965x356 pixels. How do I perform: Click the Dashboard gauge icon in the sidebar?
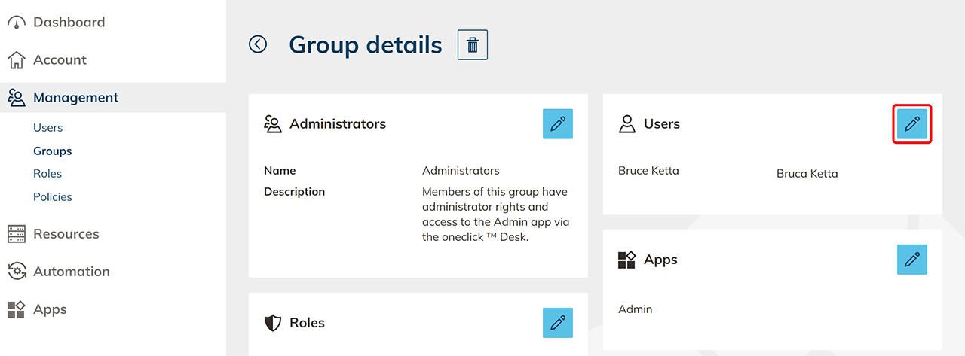17,23
